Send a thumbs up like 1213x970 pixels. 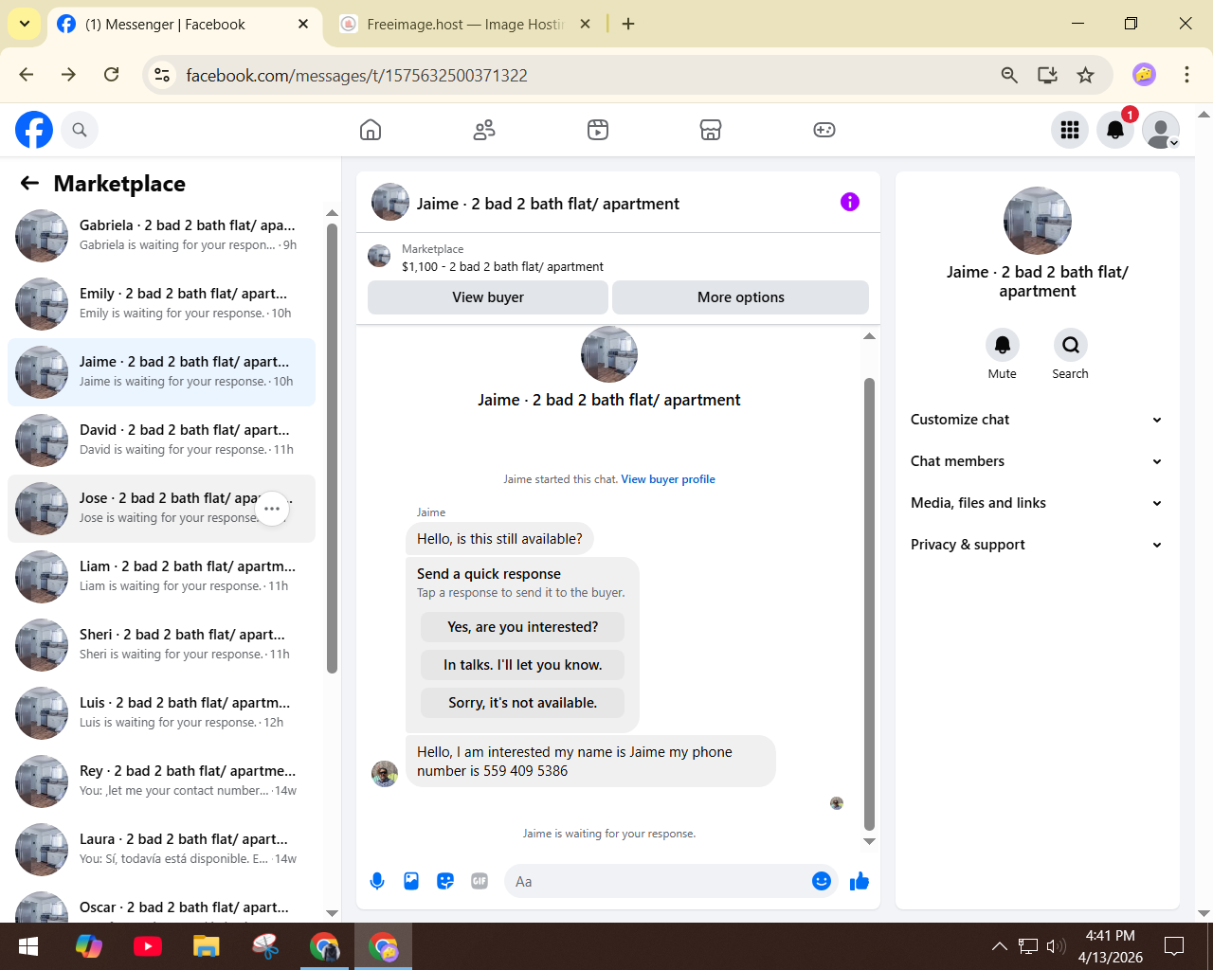click(860, 882)
